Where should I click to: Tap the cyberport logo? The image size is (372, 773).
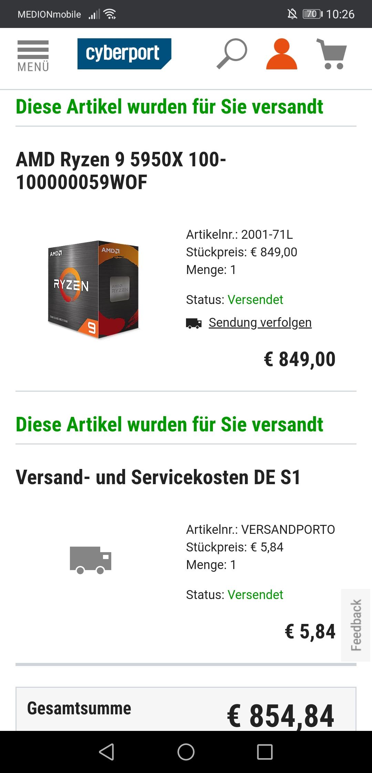coord(124,54)
